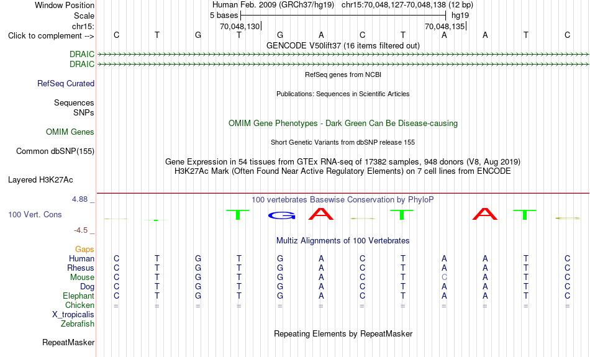
Task: Click the chr15: label
Action: 83,26
